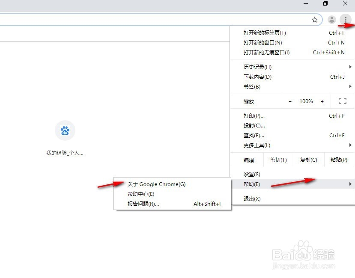Select 退出(X) to quit Chrome

tap(292, 199)
